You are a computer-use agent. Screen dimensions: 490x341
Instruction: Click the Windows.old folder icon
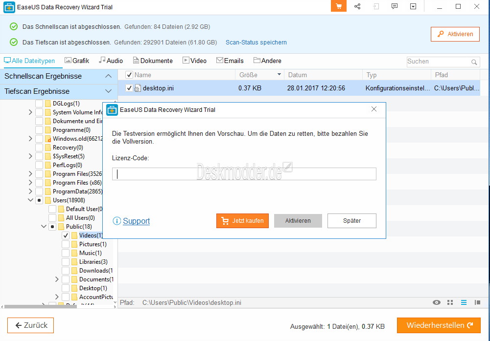click(48, 139)
